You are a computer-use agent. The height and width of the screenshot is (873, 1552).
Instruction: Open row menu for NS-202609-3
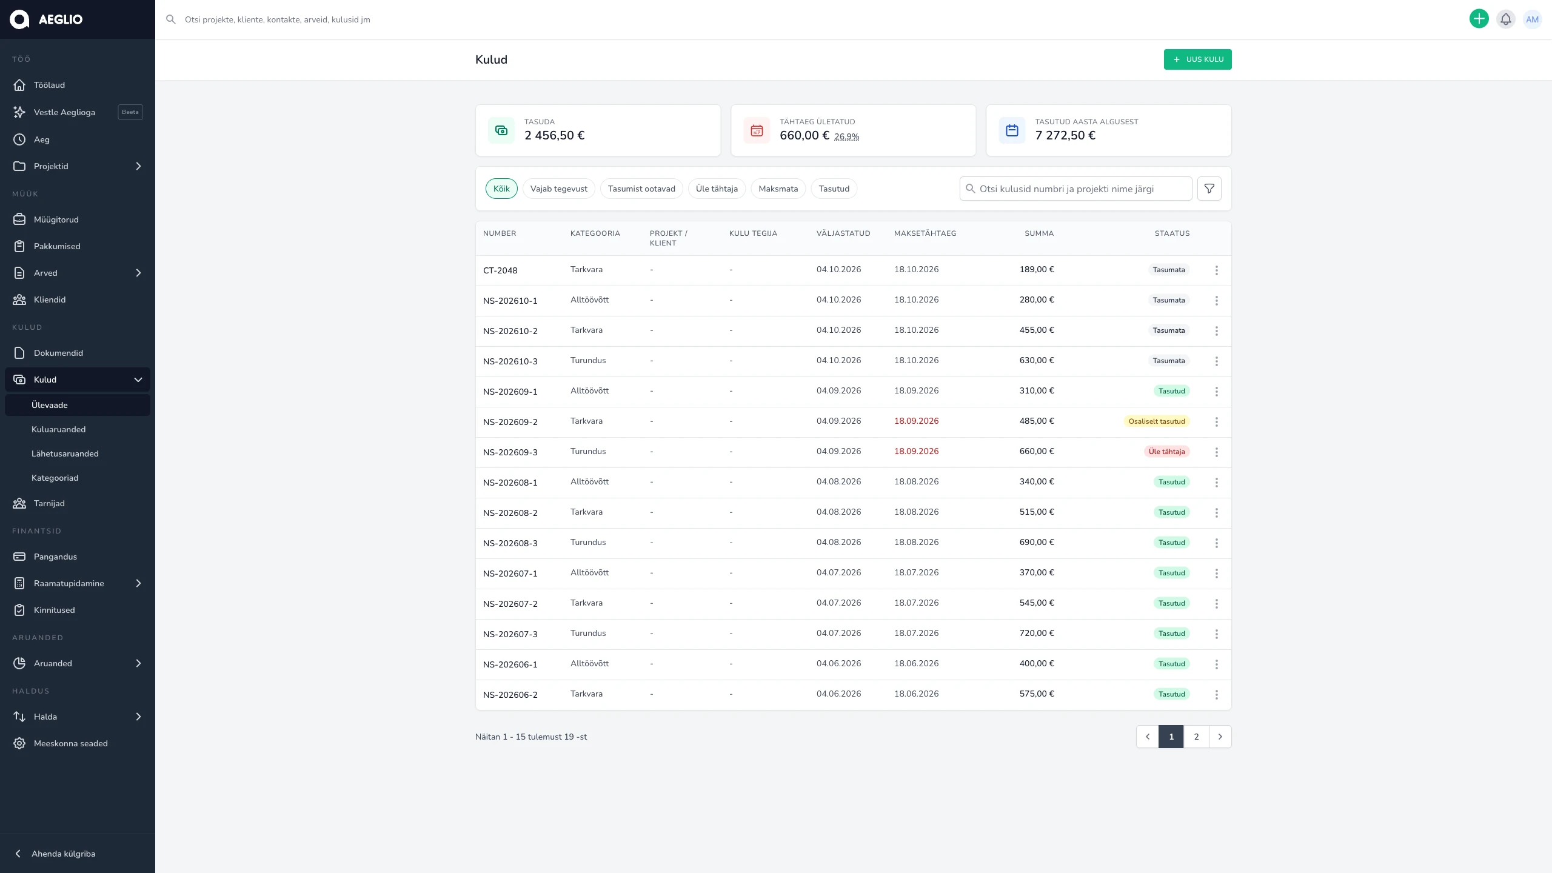tap(1216, 452)
